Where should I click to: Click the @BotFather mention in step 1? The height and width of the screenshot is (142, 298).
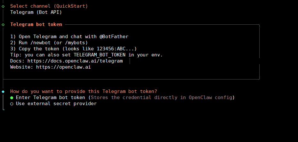[114, 37]
